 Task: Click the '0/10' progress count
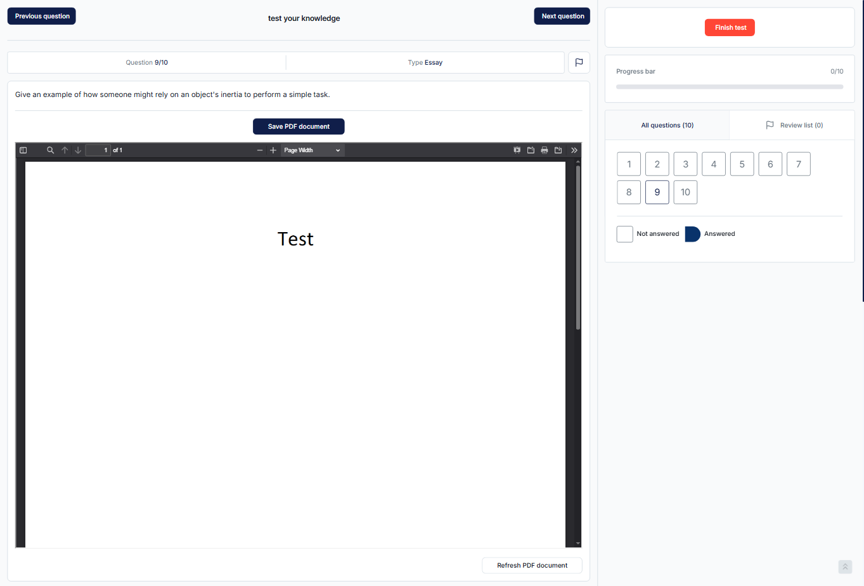[837, 72]
